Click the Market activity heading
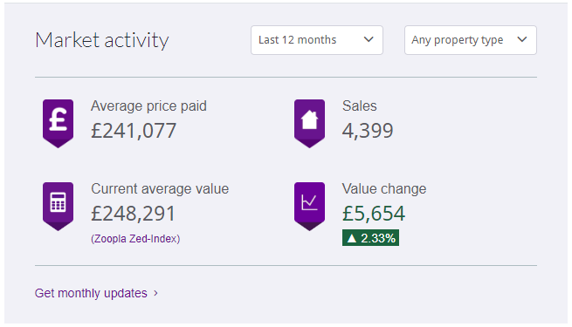The image size is (572, 327). click(102, 40)
